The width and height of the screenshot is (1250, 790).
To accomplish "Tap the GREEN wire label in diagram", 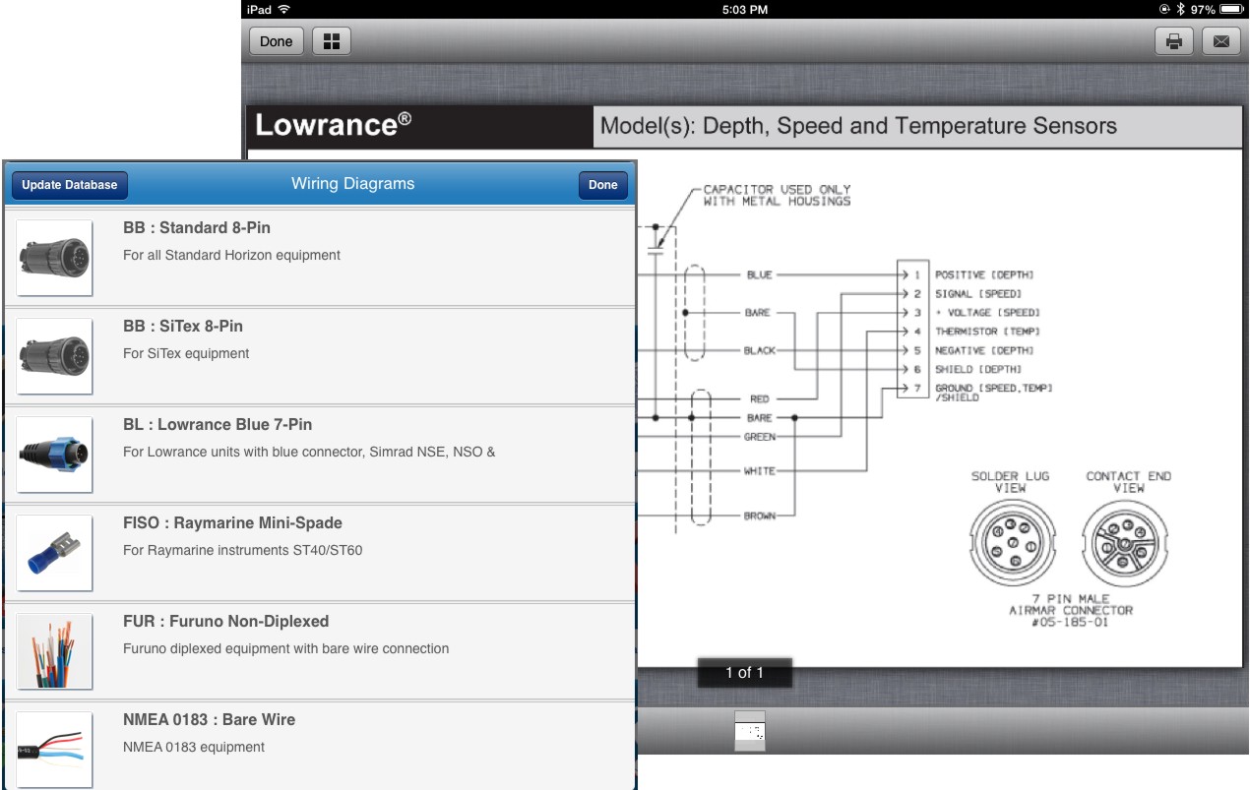I will pos(760,437).
